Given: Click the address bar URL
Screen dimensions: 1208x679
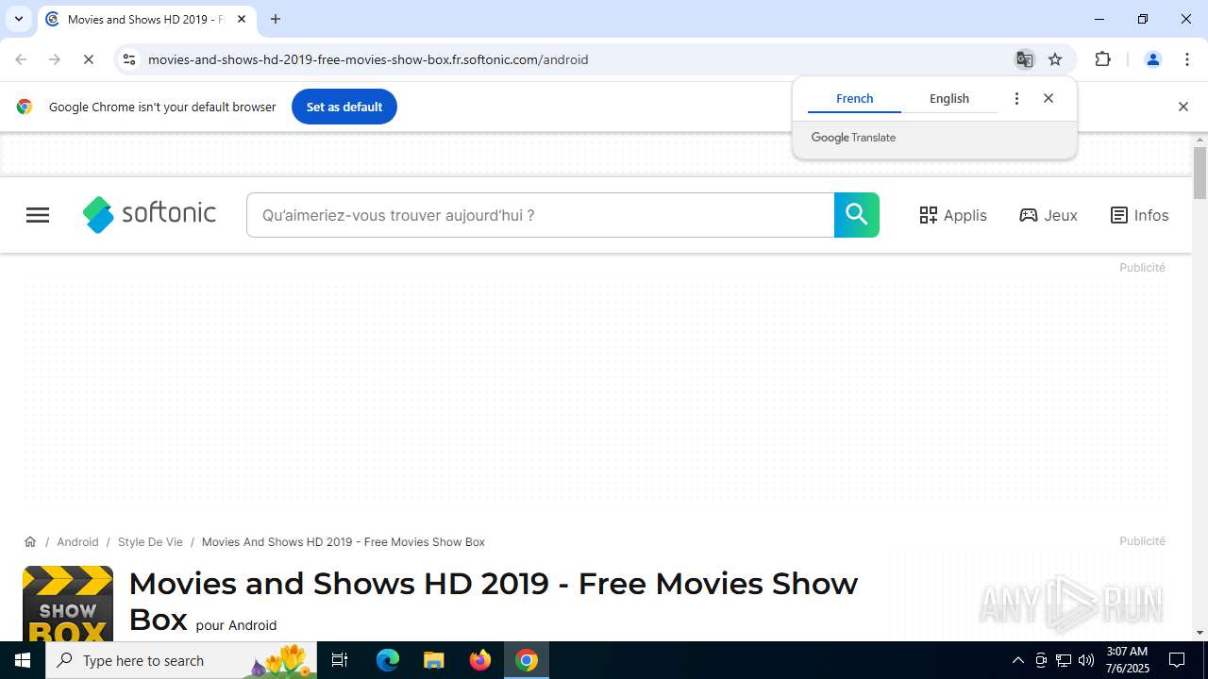Looking at the screenshot, I should 368,59.
